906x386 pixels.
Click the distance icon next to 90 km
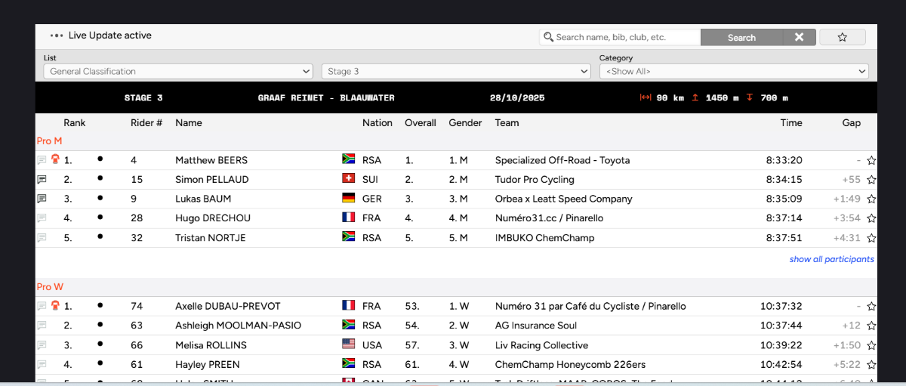click(x=645, y=97)
